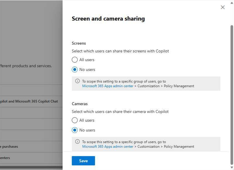The height and width of the screenshot is (170, 234).
Task: Save the sharing settings
Action: [83, 161]
